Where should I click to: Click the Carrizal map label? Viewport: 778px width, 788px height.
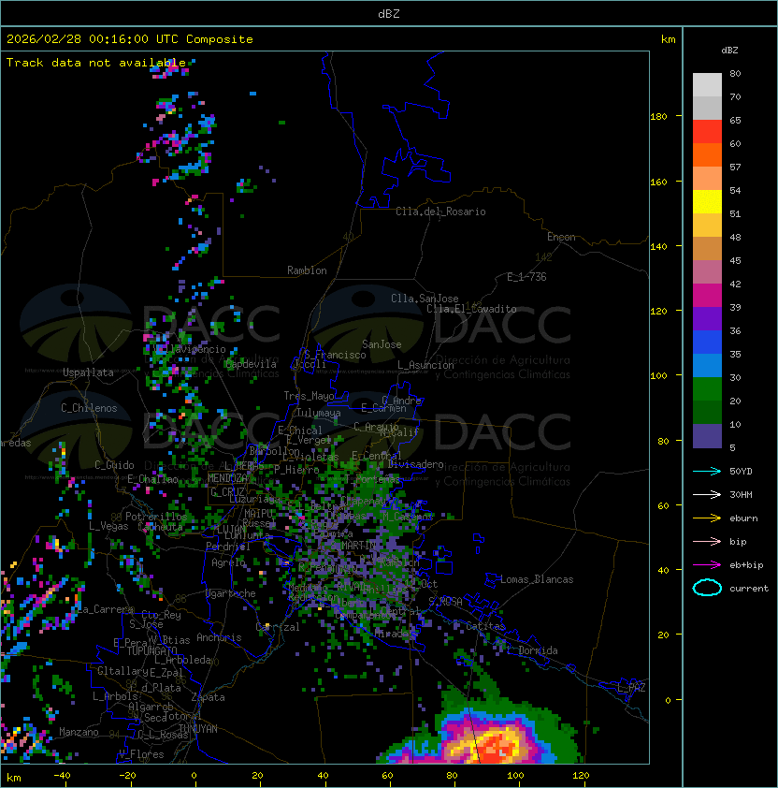click(278, 627)
